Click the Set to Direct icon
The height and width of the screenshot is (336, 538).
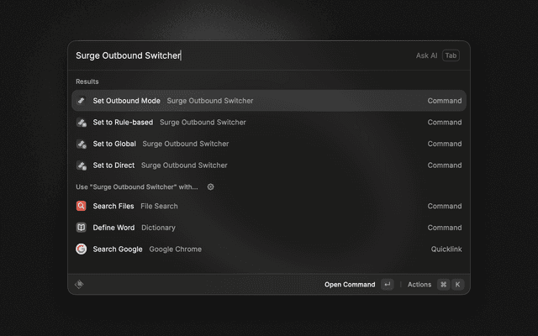click(82, 165)
